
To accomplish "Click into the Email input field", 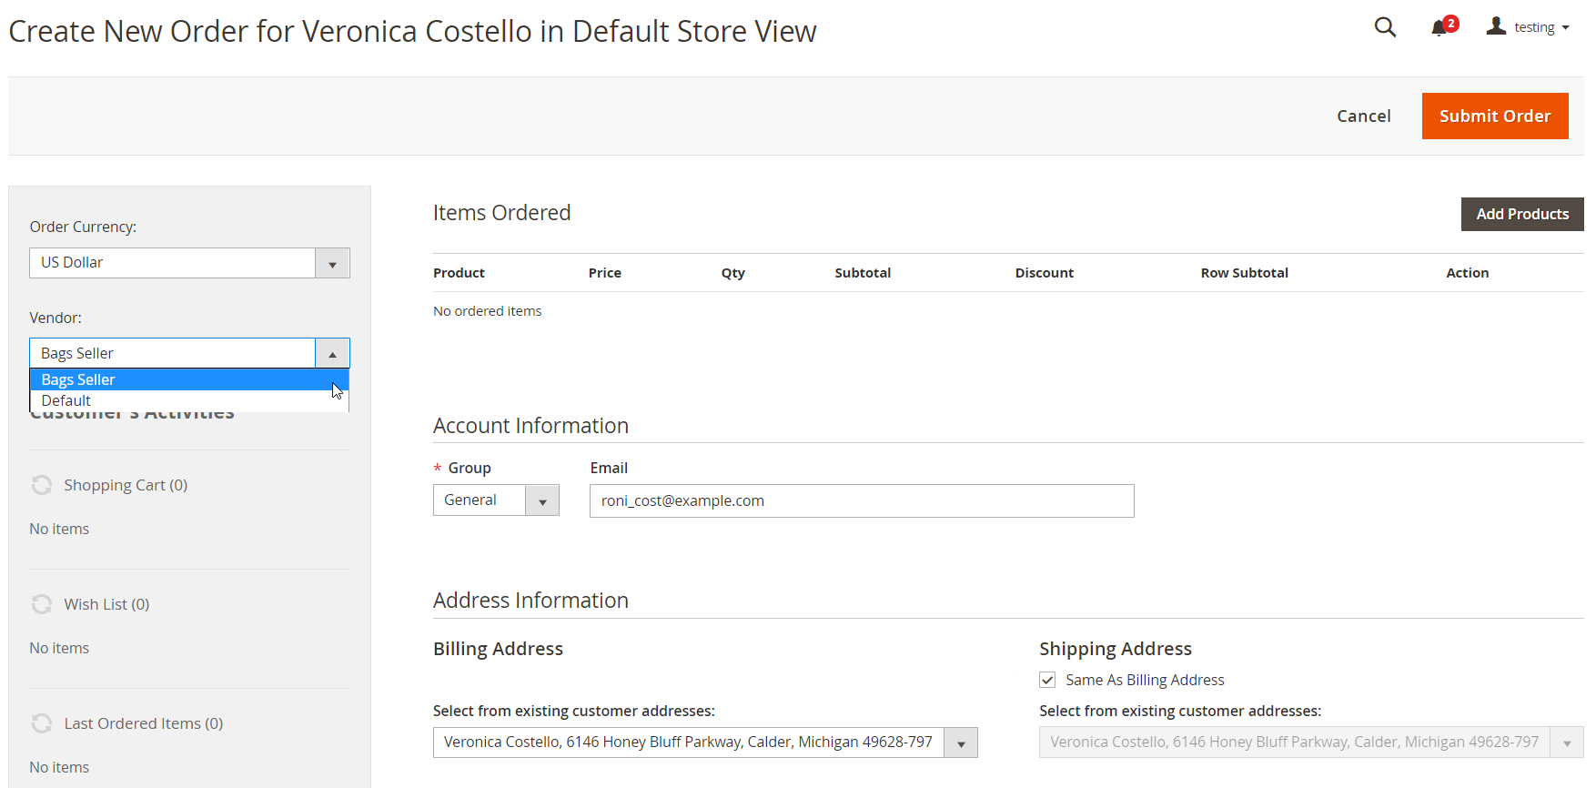I will (x=861, y=501).
